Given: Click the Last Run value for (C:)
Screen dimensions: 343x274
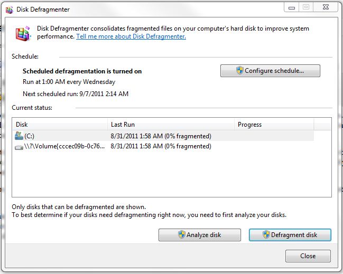Looking at the screenshot, I should [161, 136].
